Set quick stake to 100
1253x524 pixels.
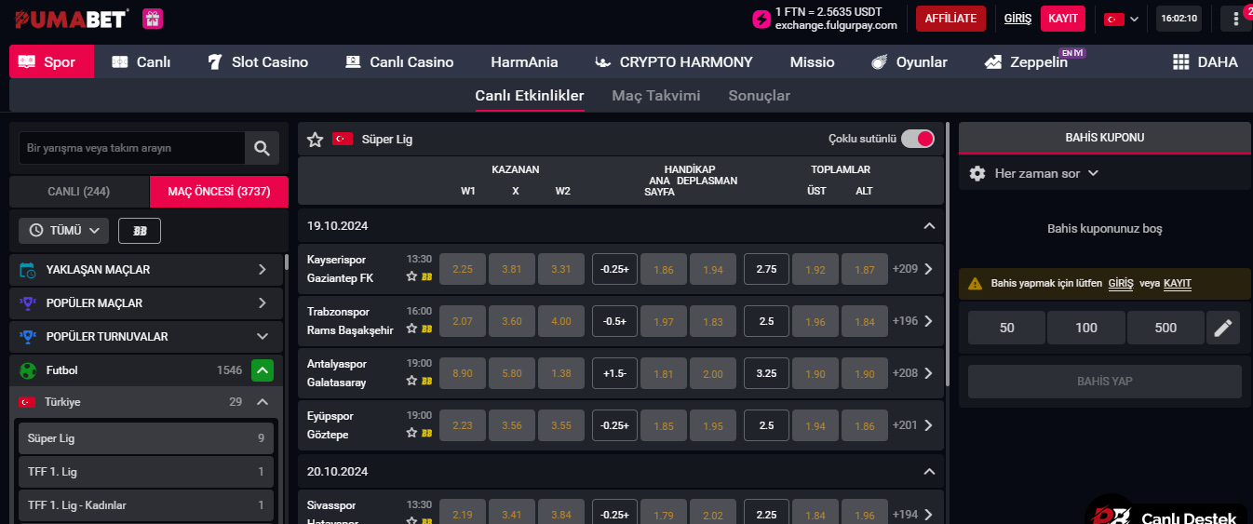point(1086,328)
